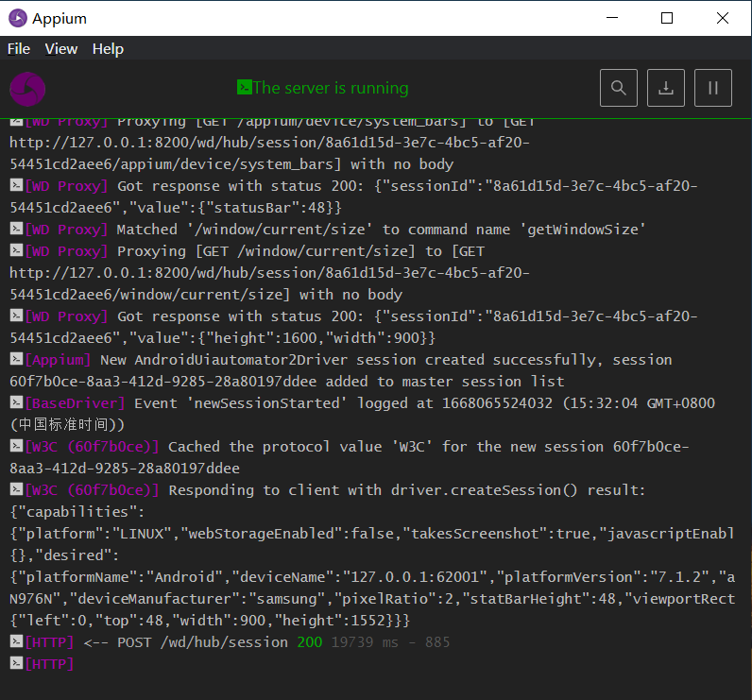Click '[W3C (60f7b0ce)]' tag on Cached line
Screen dimensions: 752x700
pyautogui.click(x=92, y=447)
